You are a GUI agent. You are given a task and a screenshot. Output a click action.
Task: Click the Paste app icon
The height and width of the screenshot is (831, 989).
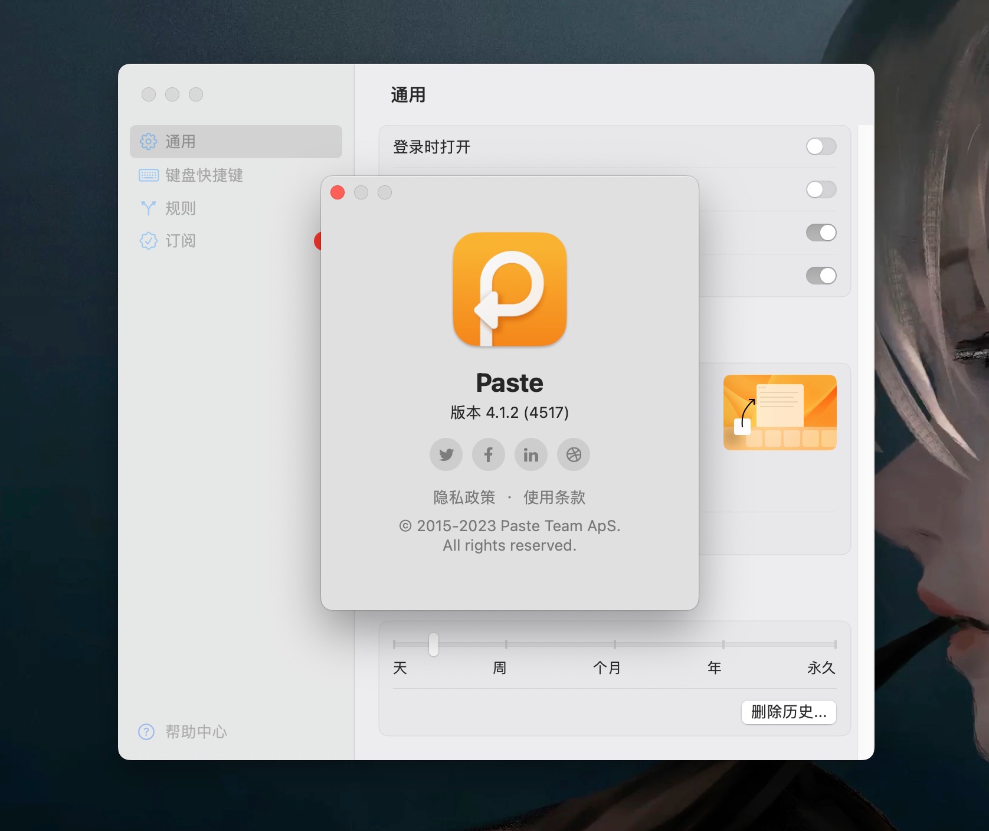pos(510,289)
